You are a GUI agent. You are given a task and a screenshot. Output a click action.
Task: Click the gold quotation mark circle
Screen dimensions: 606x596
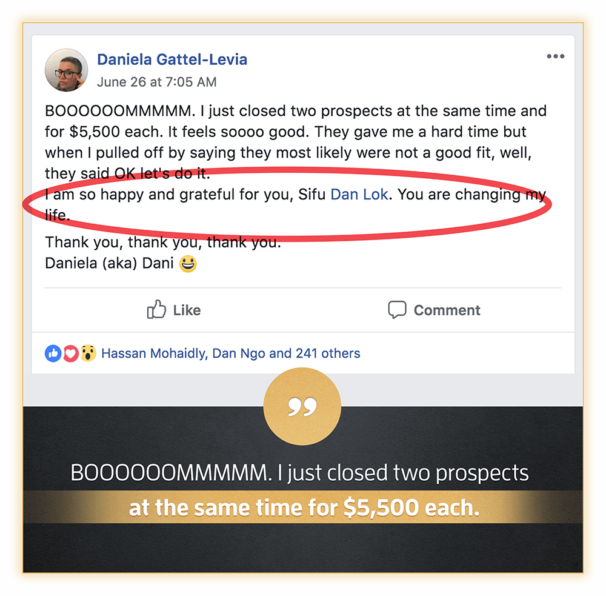[x=302, y=406]
